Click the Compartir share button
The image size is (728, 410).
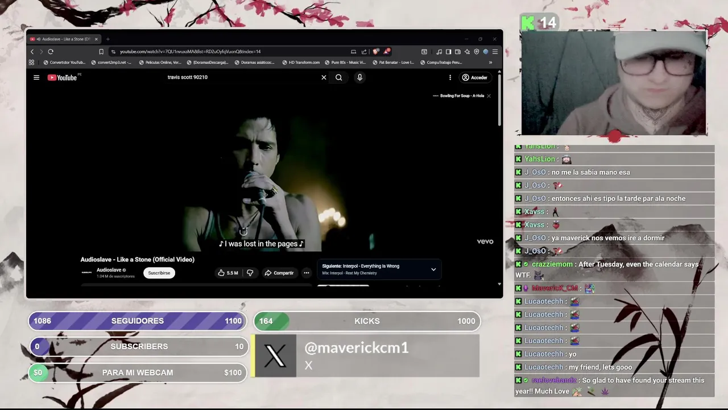(x=279, y=273)
